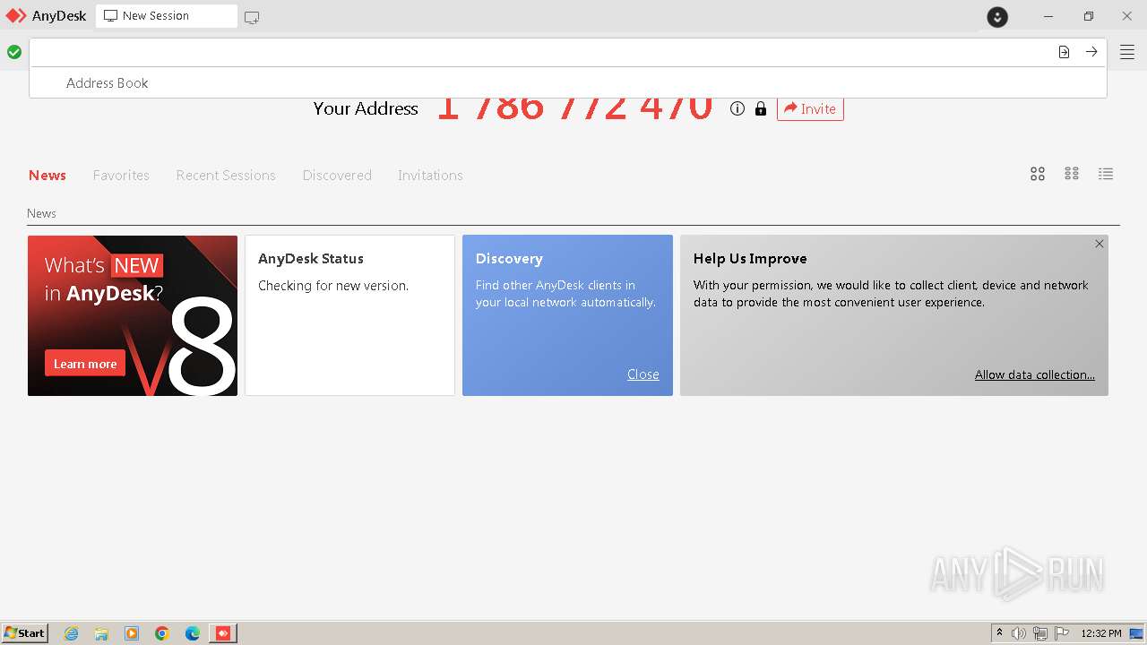Select the New Session tab
The image size is (1147, 645).
(x=167, y=16)
